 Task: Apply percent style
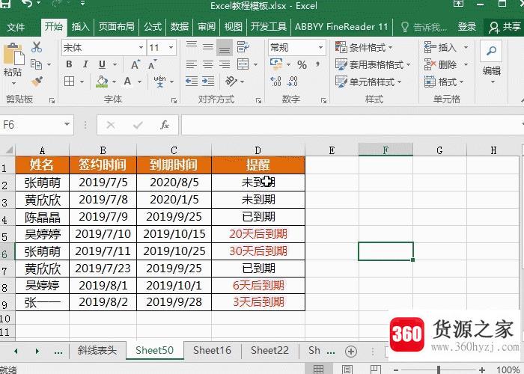point(302,64)
